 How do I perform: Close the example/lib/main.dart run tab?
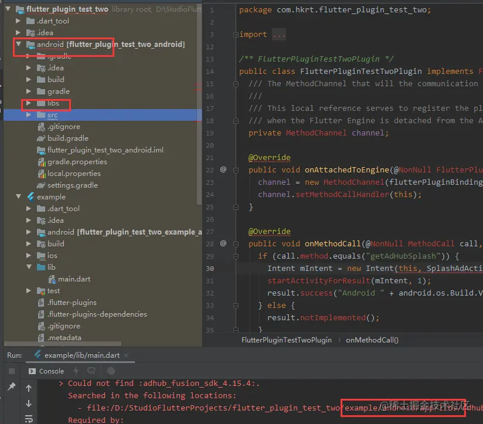(126, 355)
